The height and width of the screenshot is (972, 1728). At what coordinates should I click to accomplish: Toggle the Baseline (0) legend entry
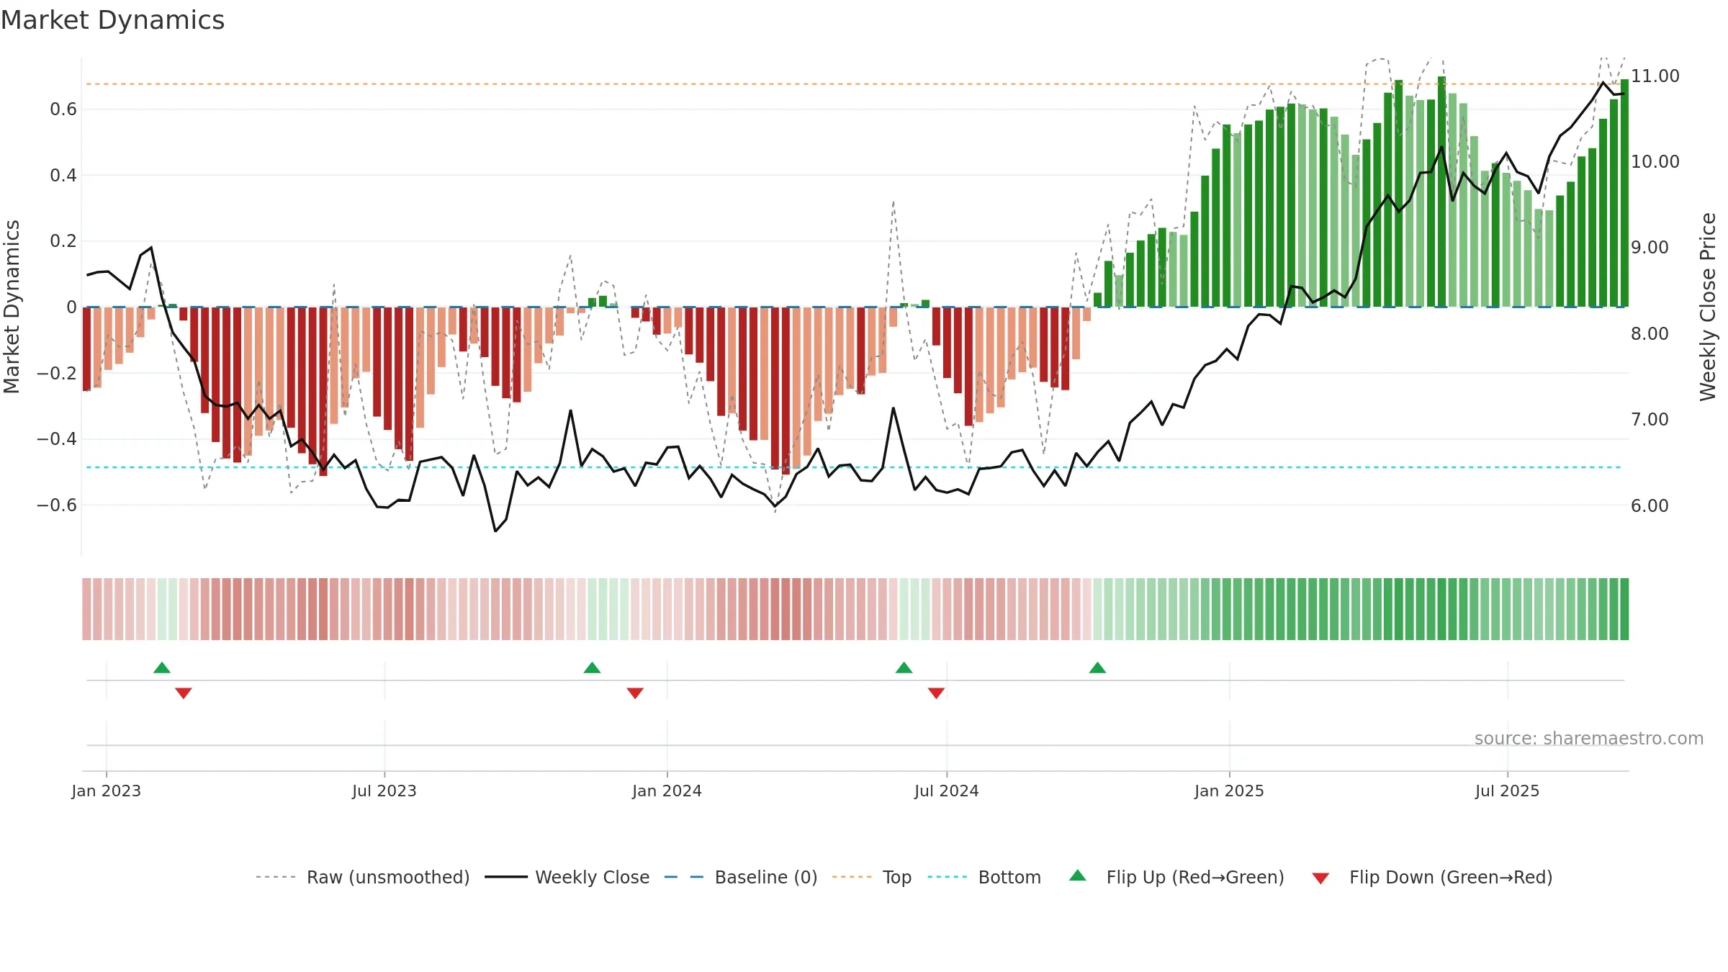tap(741, 877)
